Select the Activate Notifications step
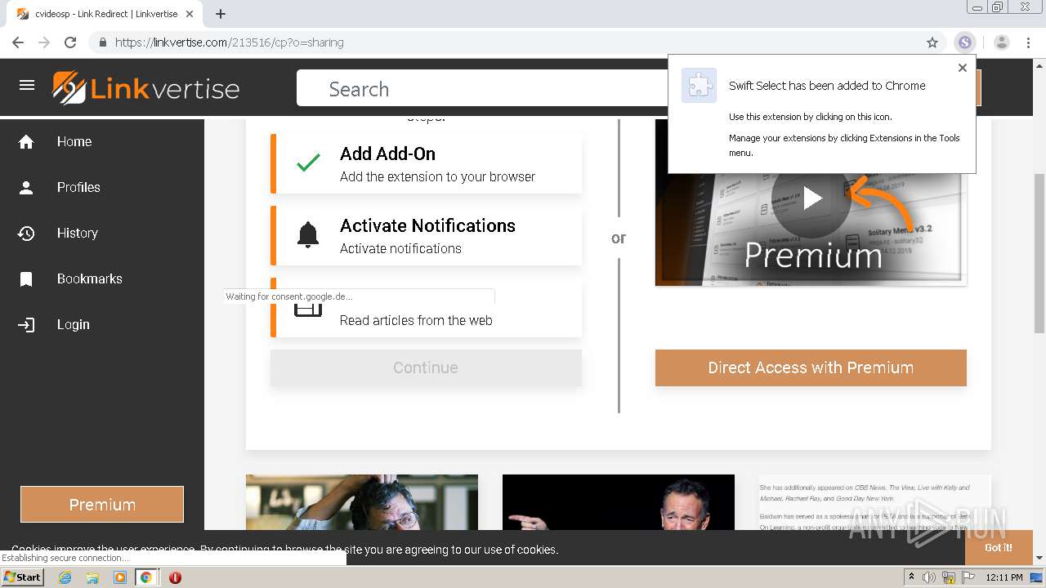 (426, 235)
